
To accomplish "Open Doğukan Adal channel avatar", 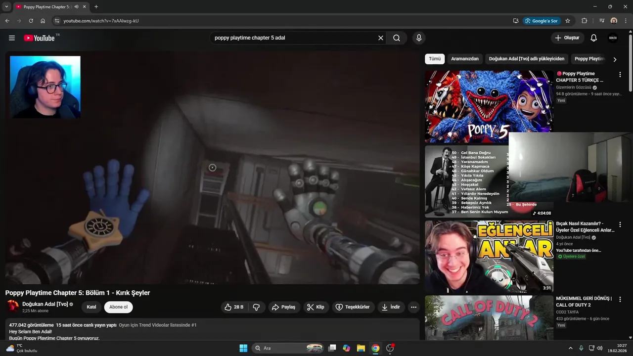I will (12, 307).
